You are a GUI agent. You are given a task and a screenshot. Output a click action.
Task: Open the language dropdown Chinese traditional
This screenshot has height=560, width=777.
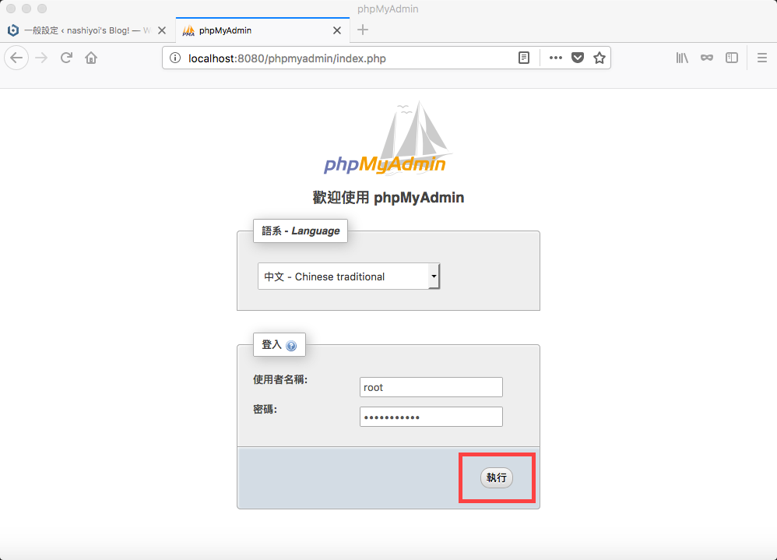pyautogui.click(x=349, y=276)
